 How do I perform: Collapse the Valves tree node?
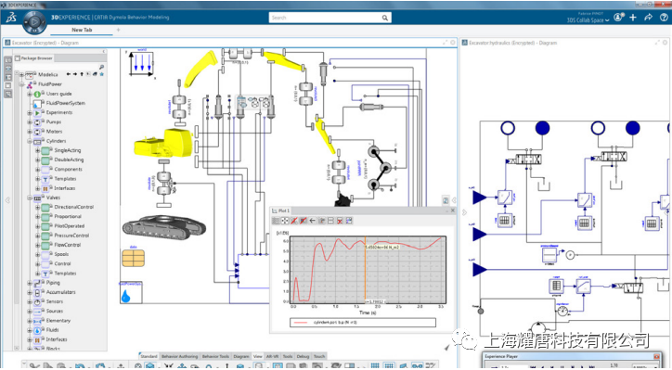coord(30,198)
